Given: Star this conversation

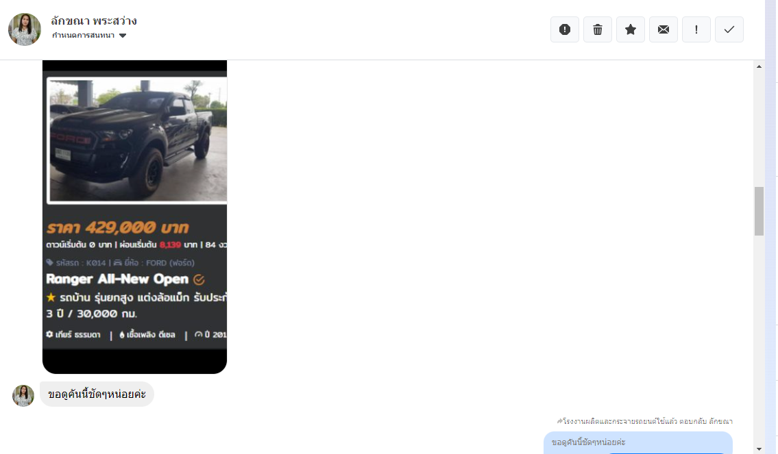Looking at the screenshot, I should click(x=631, y=29).
